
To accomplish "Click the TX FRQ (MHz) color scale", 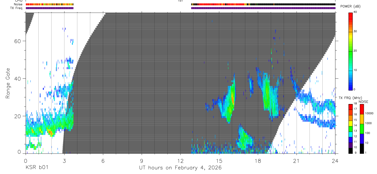I will pyautogui.click(x=351, y=129).
